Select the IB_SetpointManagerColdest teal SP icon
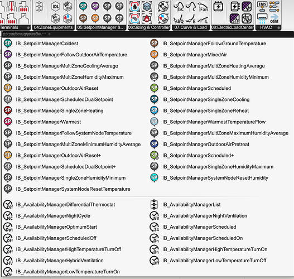Viewport: 294px width, 279px height. [x=8, y=44]
